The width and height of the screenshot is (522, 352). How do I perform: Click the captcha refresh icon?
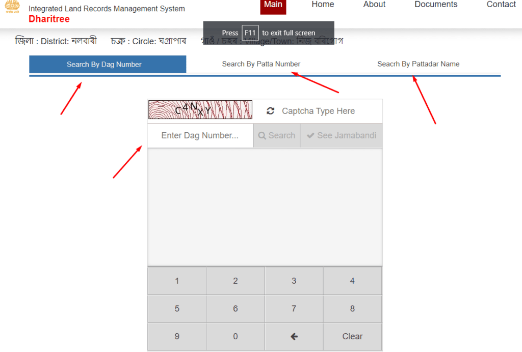pyautogui.click(x=270, y=111)
